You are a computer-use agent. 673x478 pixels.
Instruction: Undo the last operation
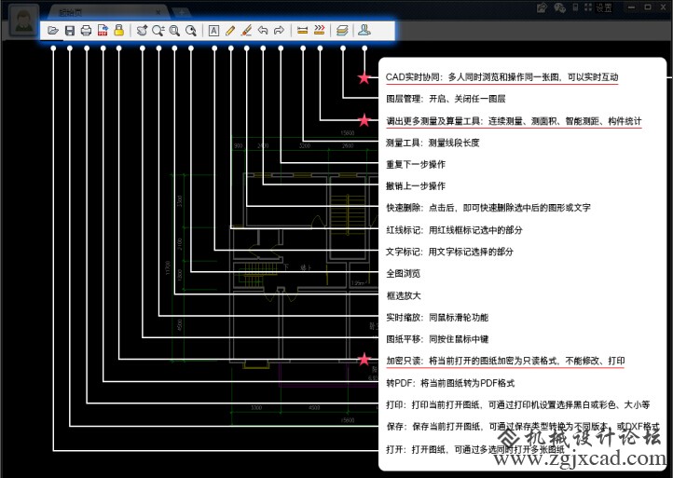pyautogui.click(x=263, y=31)
